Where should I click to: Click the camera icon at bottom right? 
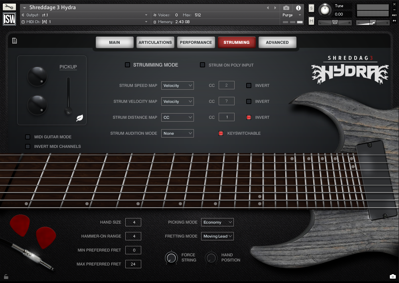[x=392, y=277]
